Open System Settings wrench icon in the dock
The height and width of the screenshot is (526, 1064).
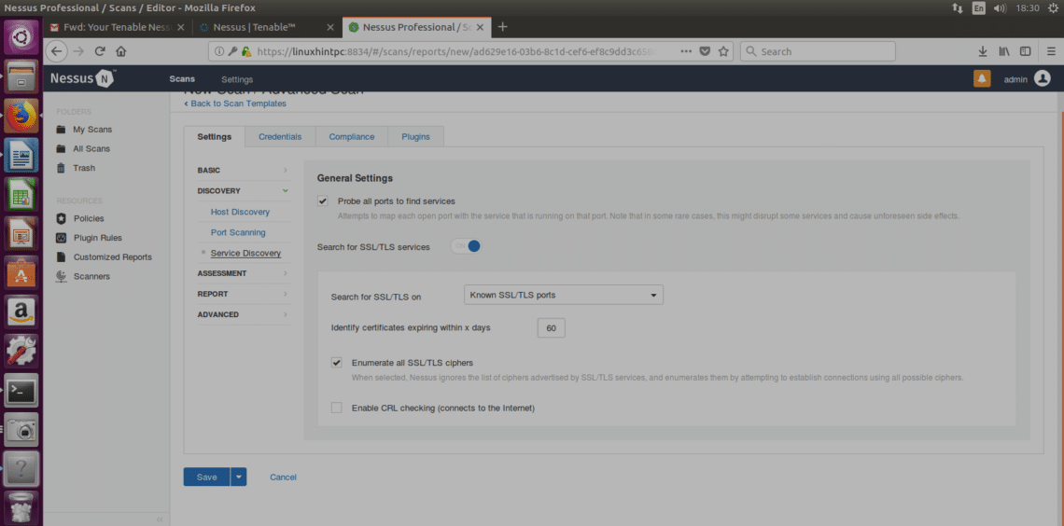coord(21,352)
